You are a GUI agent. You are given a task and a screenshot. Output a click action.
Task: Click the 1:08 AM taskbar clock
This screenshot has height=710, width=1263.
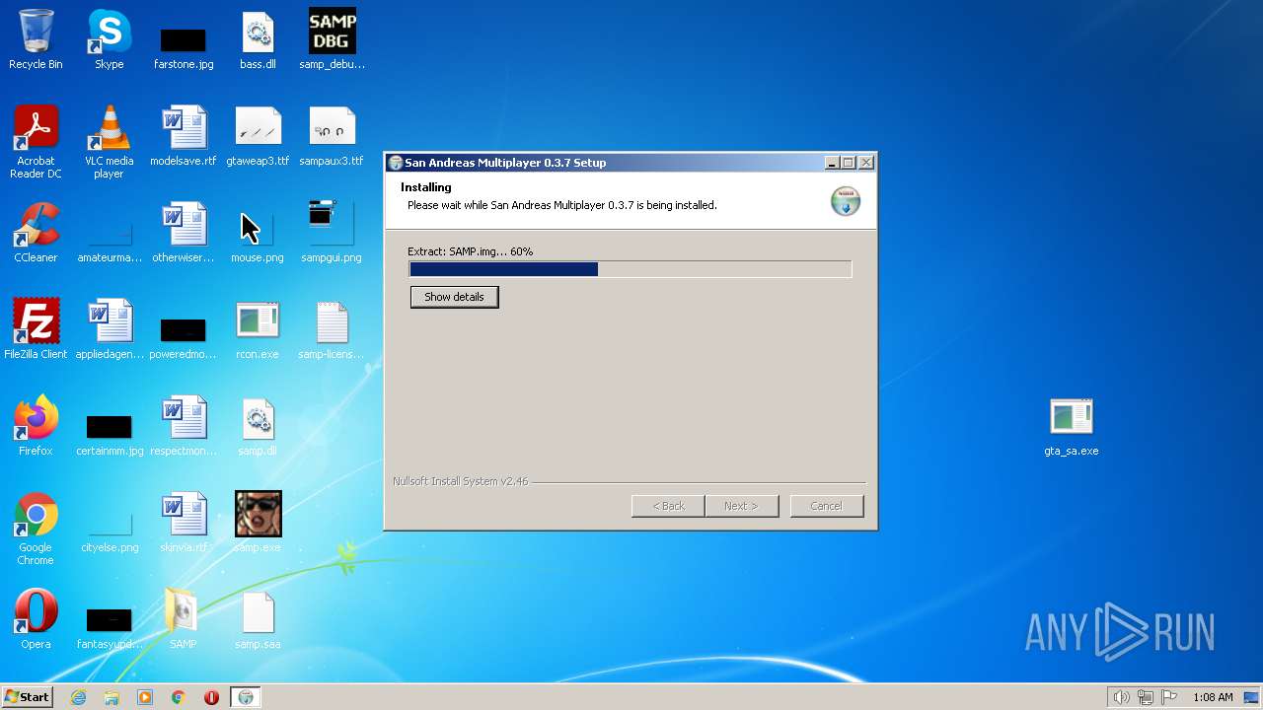1213,697
